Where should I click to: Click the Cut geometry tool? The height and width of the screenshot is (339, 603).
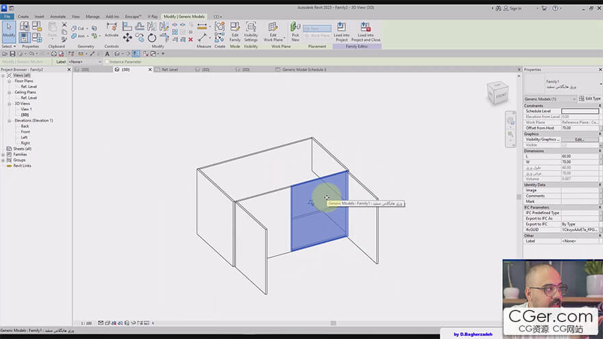pos(78,29)
